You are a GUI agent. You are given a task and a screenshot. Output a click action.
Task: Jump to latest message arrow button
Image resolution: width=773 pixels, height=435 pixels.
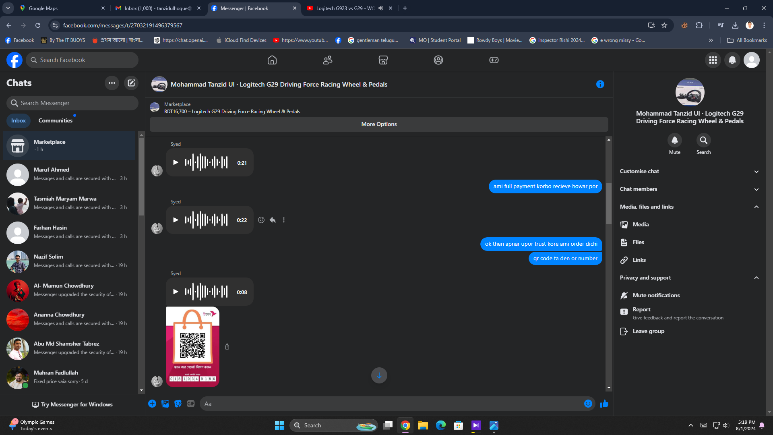click(x=379, y=375)
